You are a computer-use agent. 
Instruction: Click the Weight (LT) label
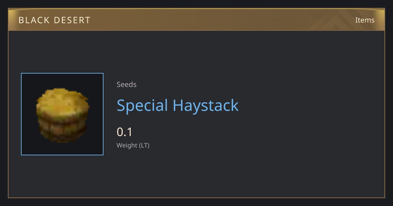tap(133, 146)
